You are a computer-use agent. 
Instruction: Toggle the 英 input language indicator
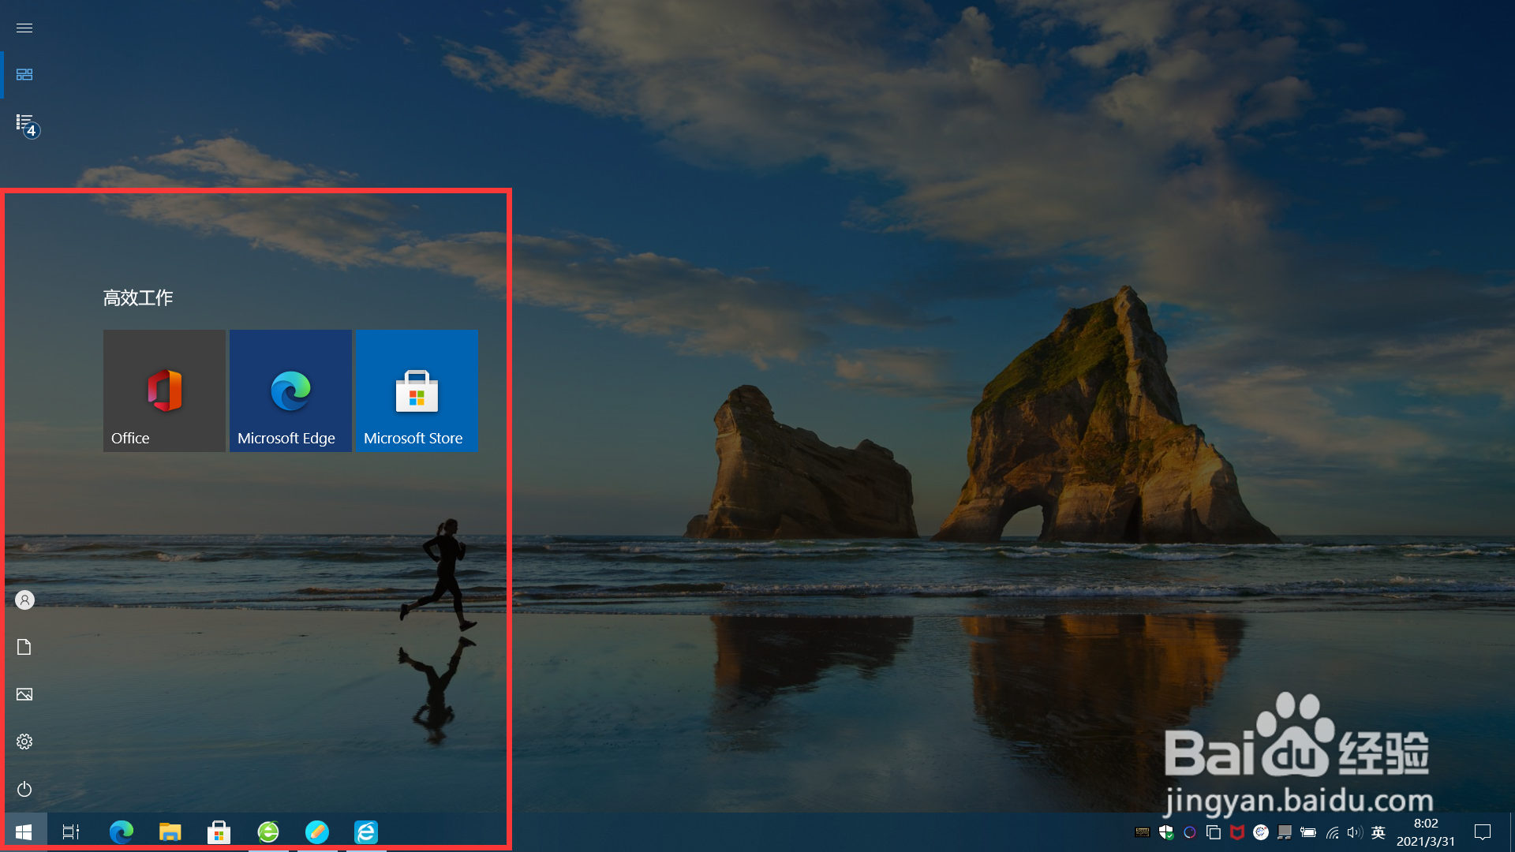1378,832
